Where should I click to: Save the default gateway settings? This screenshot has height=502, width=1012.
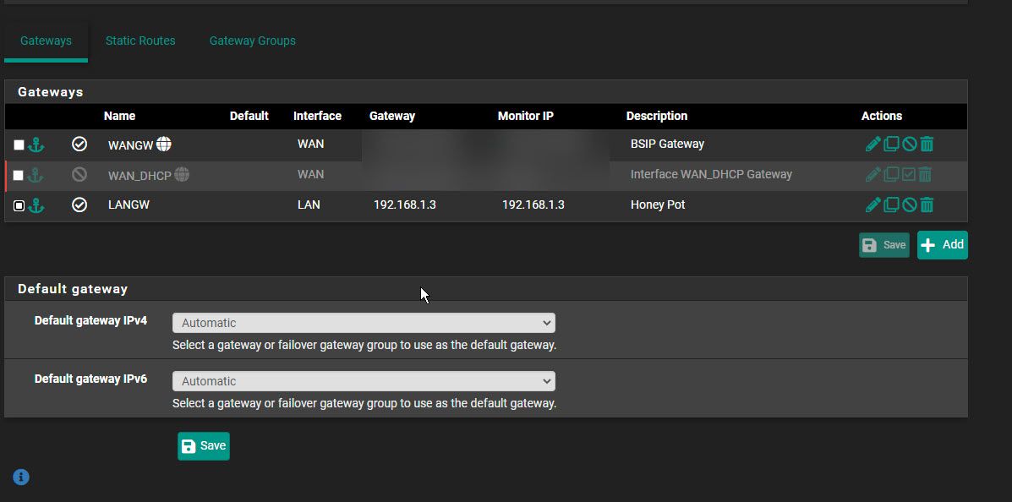203,446
